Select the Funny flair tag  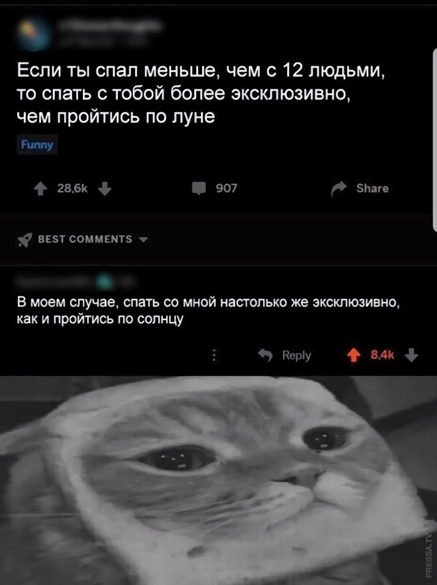[37, 145]
